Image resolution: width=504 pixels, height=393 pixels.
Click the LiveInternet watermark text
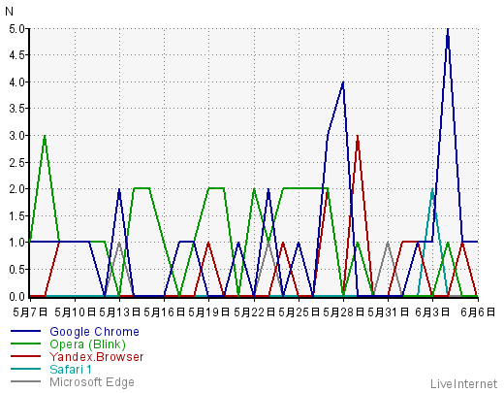pos(463,384)
